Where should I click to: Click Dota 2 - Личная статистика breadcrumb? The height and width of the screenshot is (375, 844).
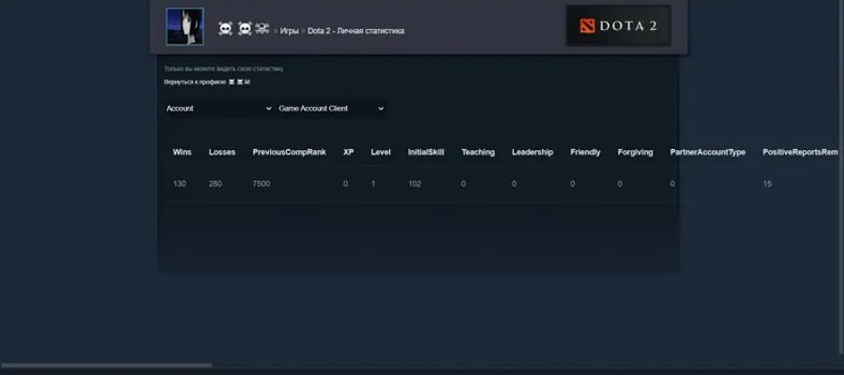pos(355,31)
